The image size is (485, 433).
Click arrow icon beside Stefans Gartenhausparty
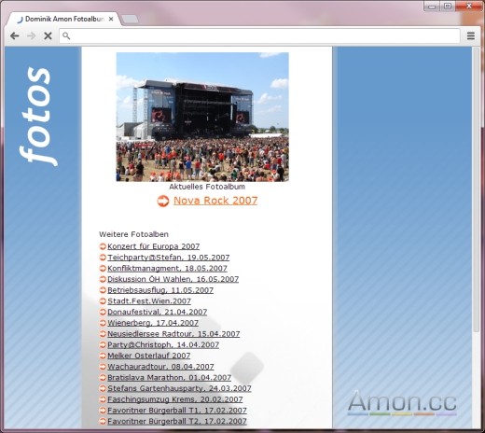click(103, 388)
